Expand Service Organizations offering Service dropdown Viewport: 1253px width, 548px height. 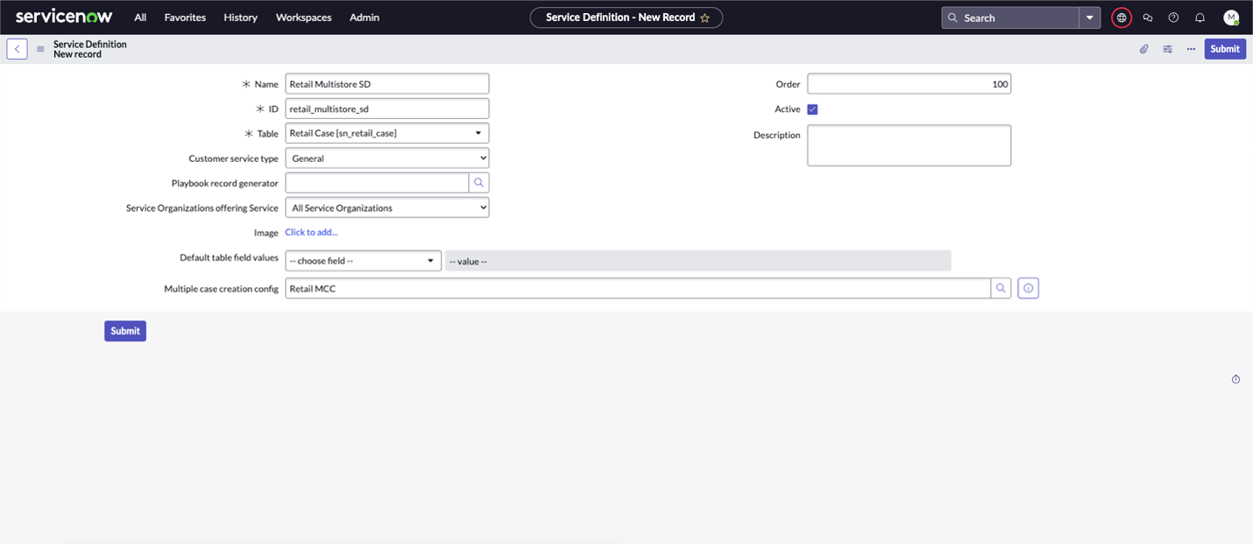pos(387,207)
